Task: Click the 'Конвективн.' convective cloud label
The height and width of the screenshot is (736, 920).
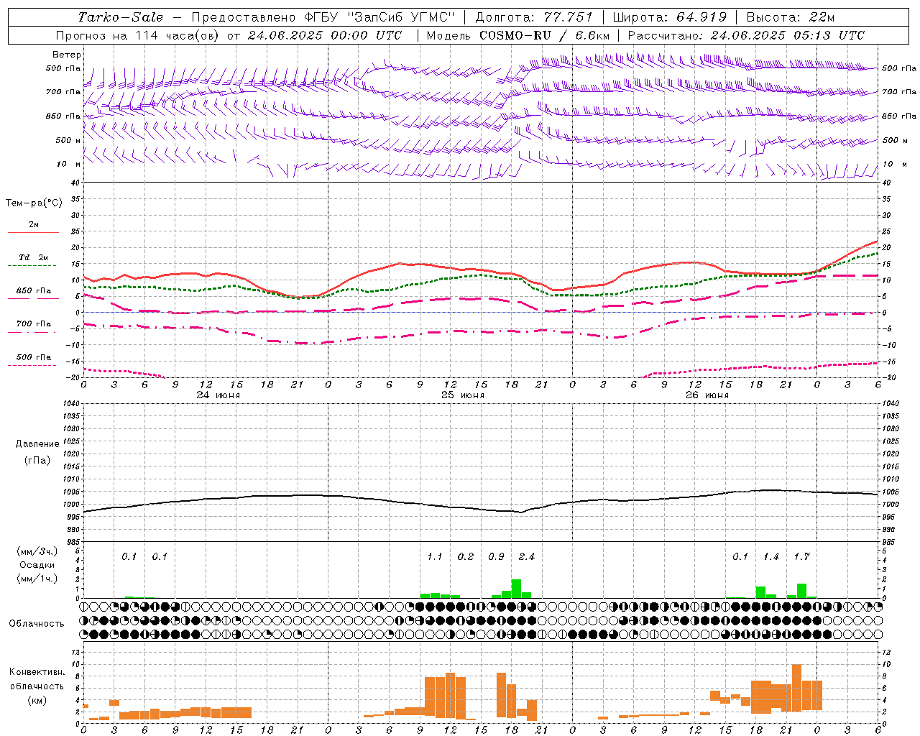Action: click(37, 672)
